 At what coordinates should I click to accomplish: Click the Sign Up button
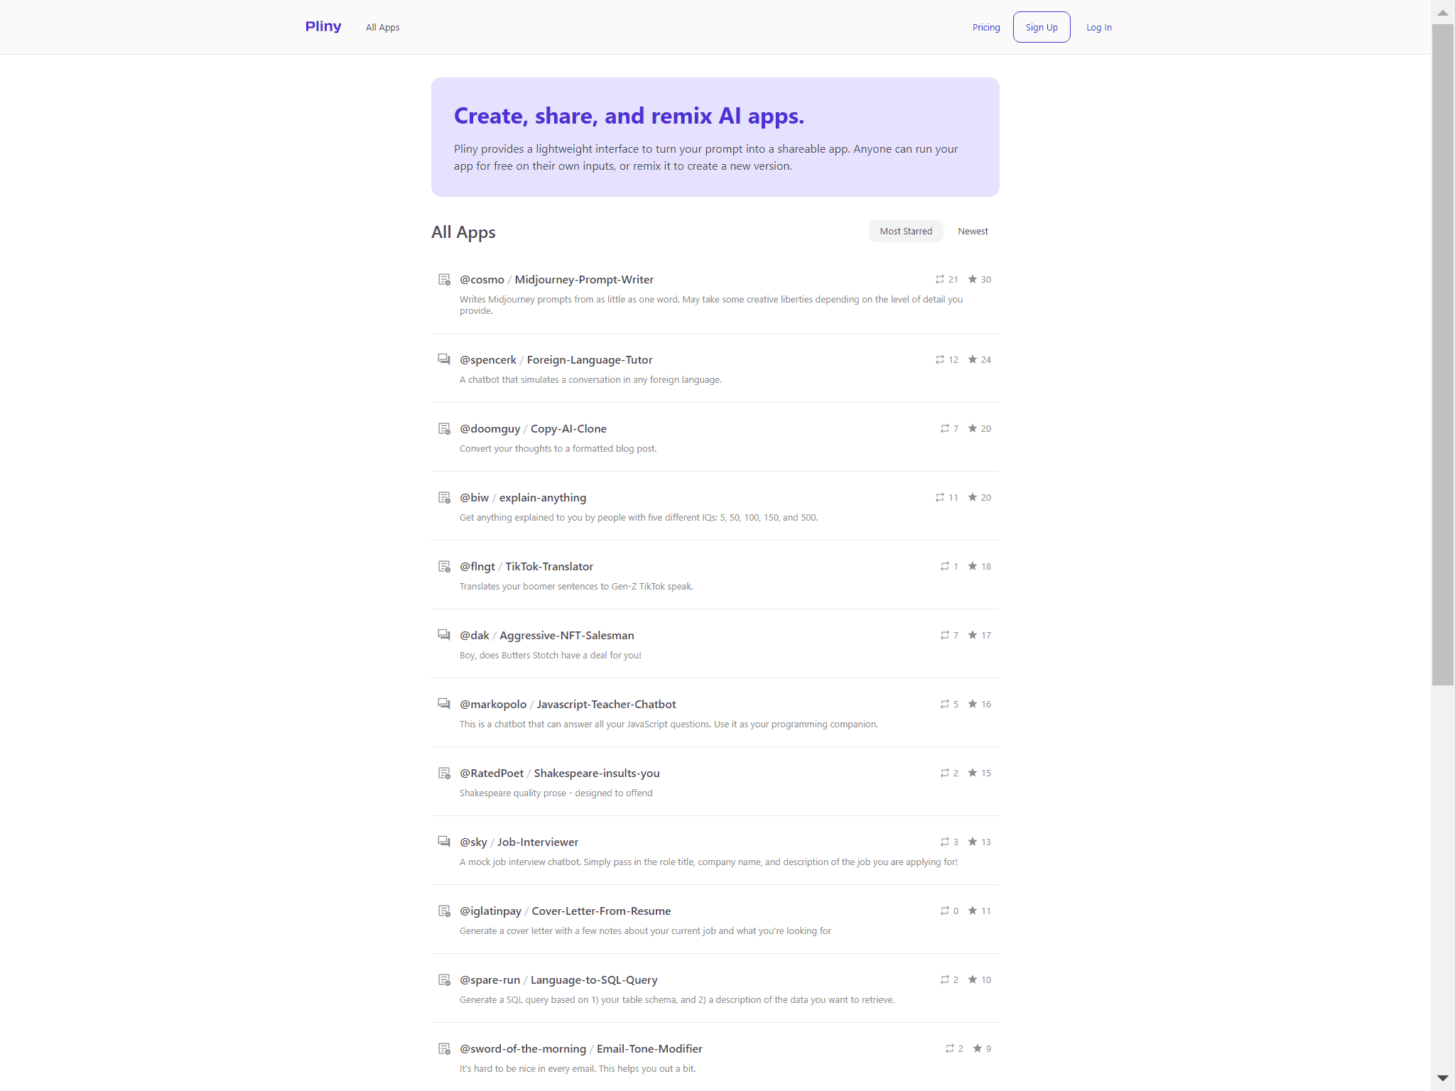1042,27
